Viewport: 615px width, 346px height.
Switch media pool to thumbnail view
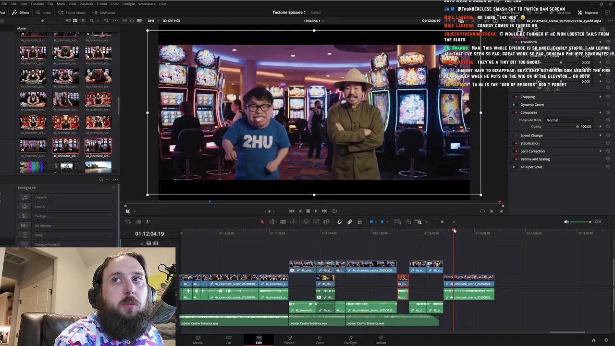click(x=75, y=21)
